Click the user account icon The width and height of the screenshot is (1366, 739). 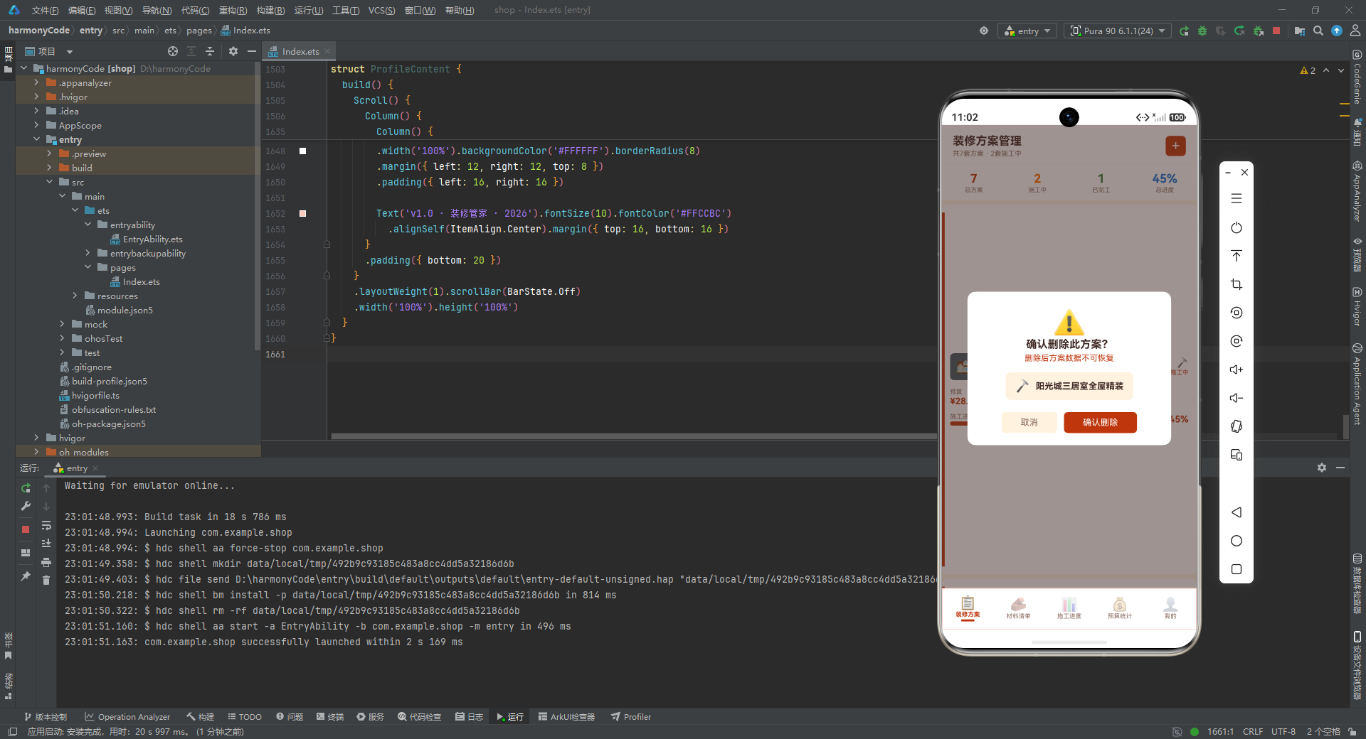(1355, 31)
